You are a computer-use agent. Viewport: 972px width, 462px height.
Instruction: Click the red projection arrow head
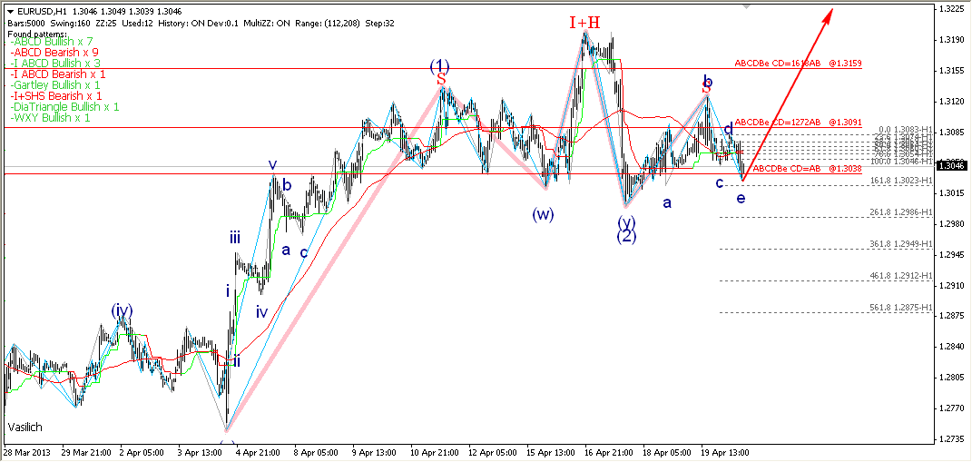click(x=830, y=13)
